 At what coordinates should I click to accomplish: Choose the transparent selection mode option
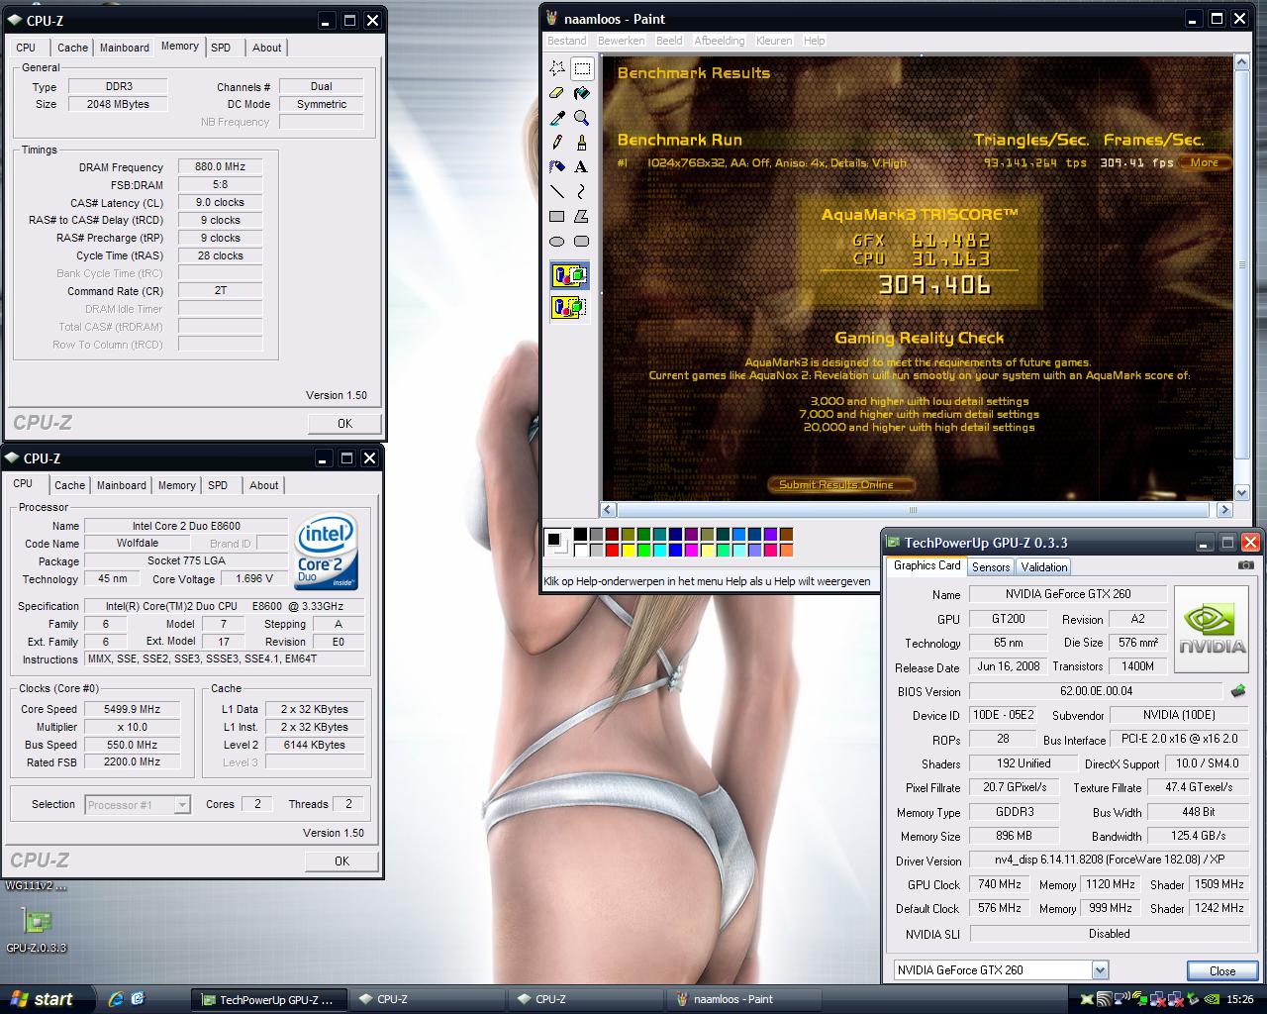569,308
